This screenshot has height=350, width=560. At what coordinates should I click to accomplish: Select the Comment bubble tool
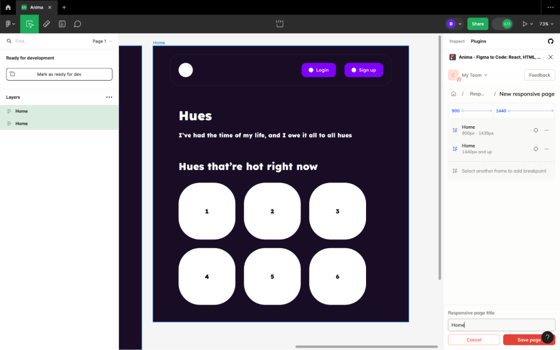coord(78,24)
